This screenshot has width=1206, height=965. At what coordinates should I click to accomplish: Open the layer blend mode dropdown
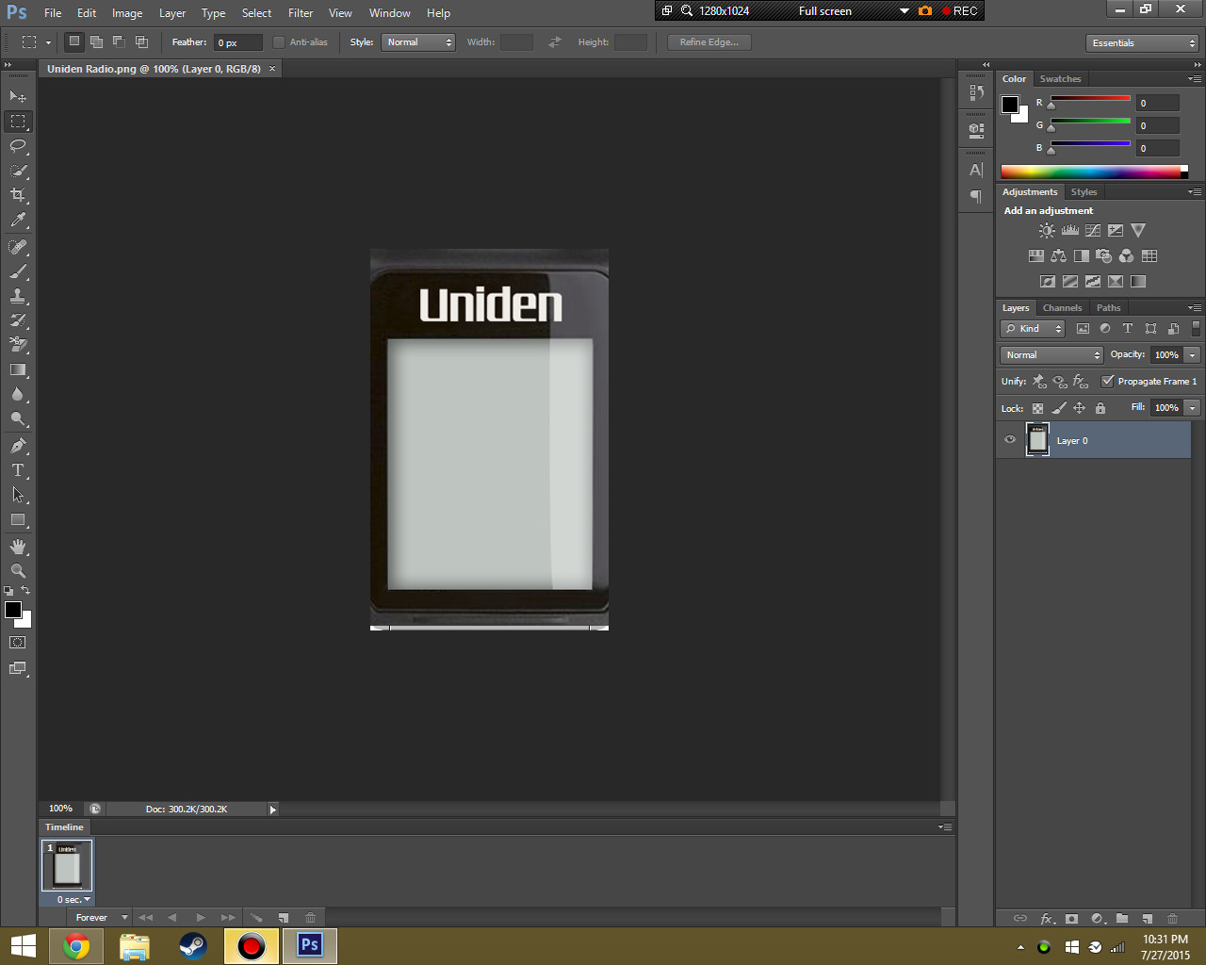point(1051,355)
